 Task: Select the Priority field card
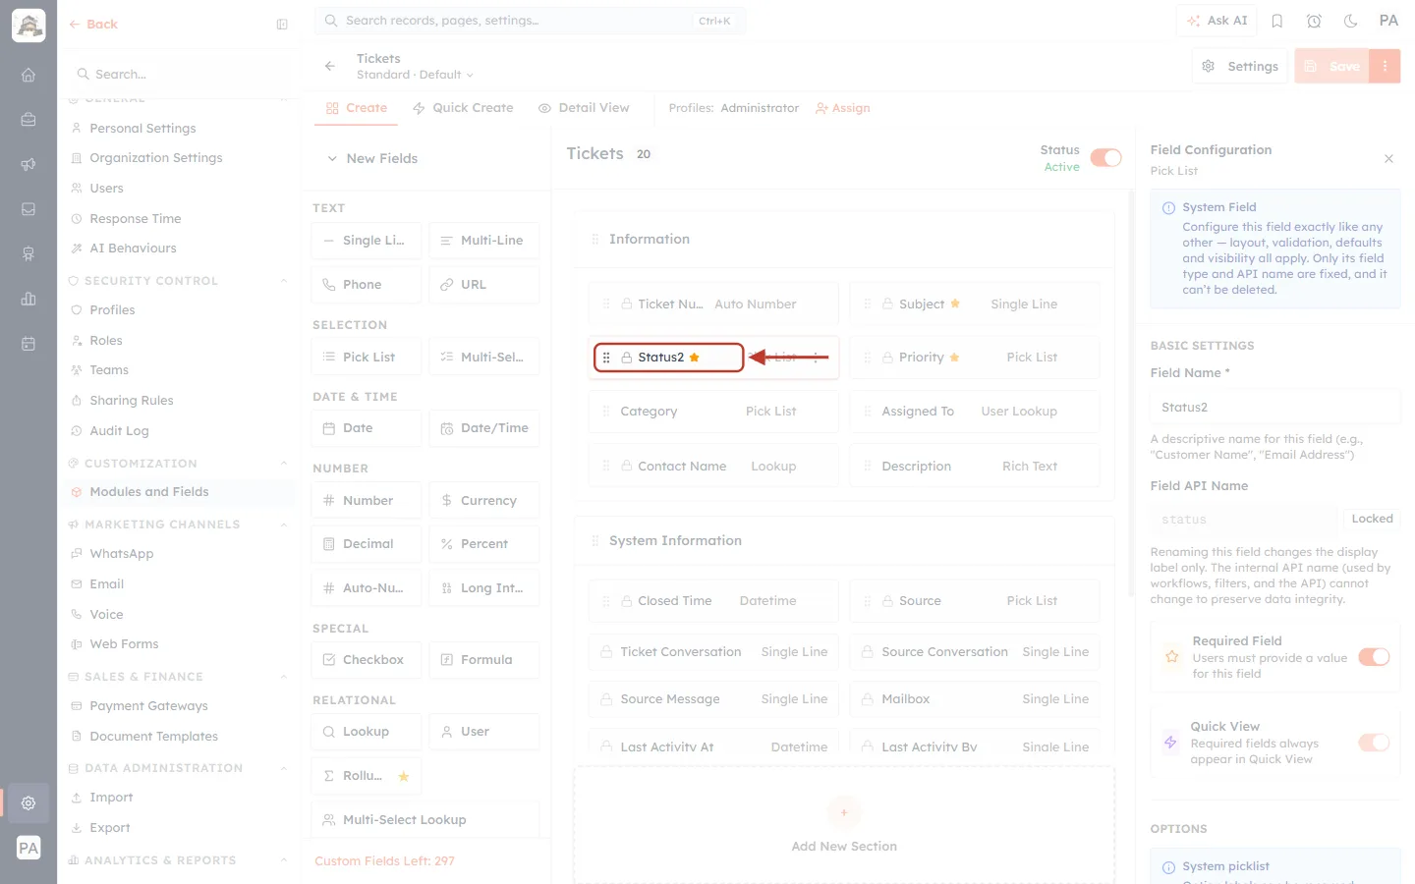point(975,358)
